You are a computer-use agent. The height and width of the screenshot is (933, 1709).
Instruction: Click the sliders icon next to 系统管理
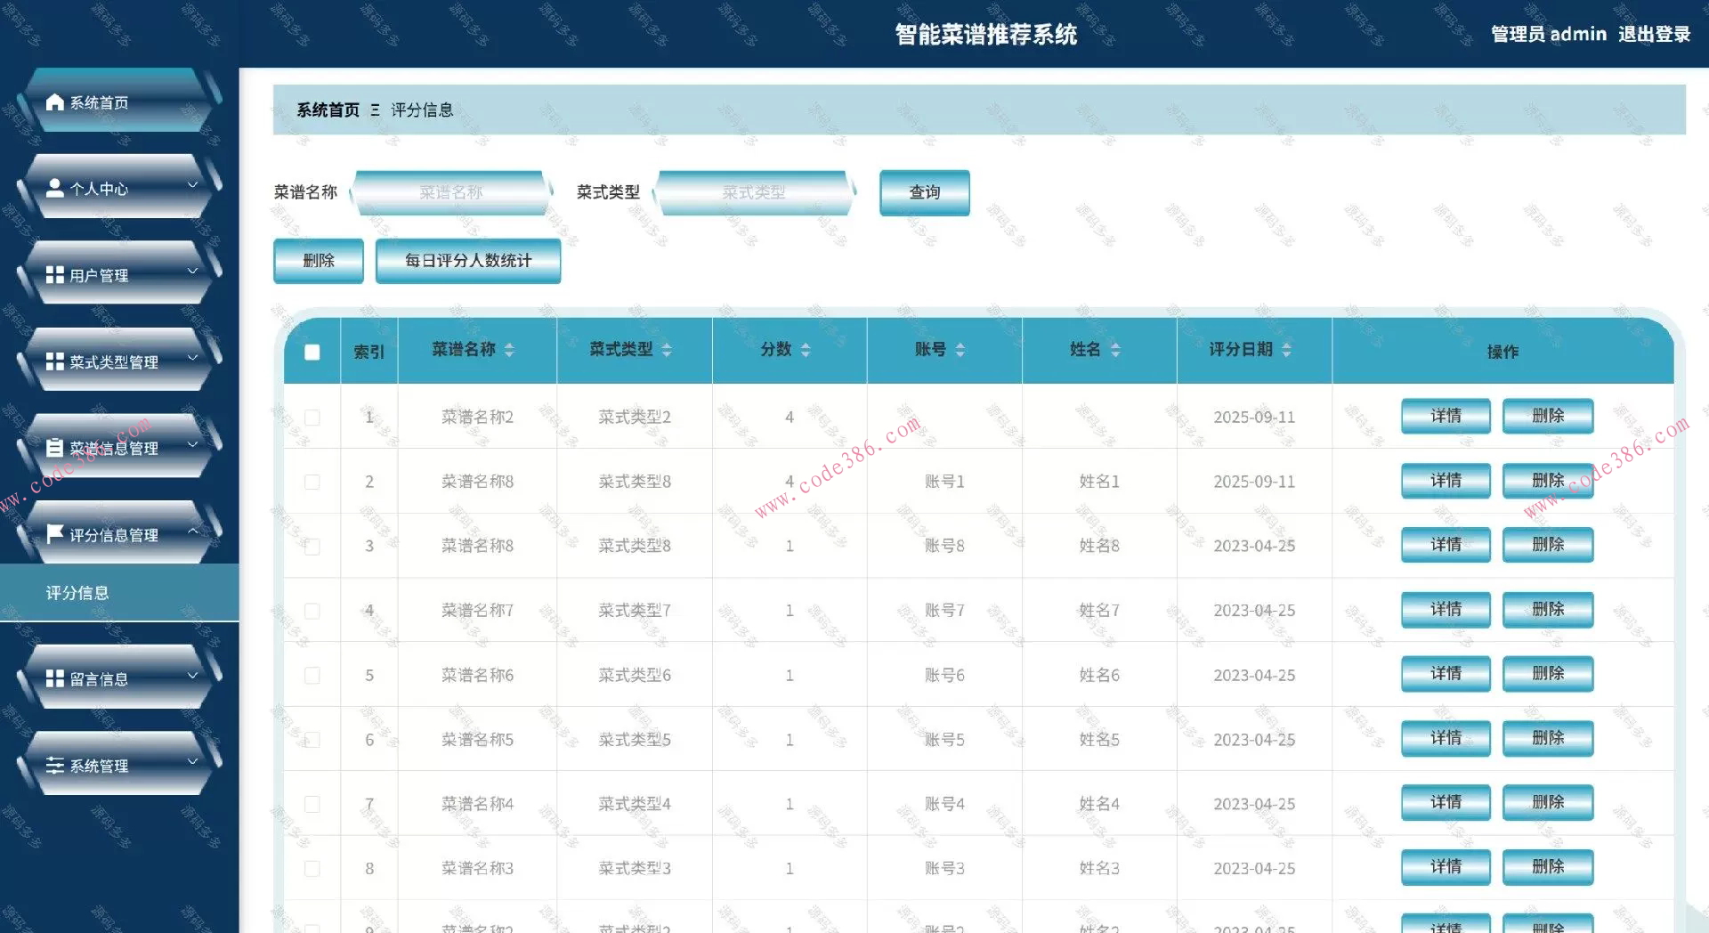[x=53, y=765]
